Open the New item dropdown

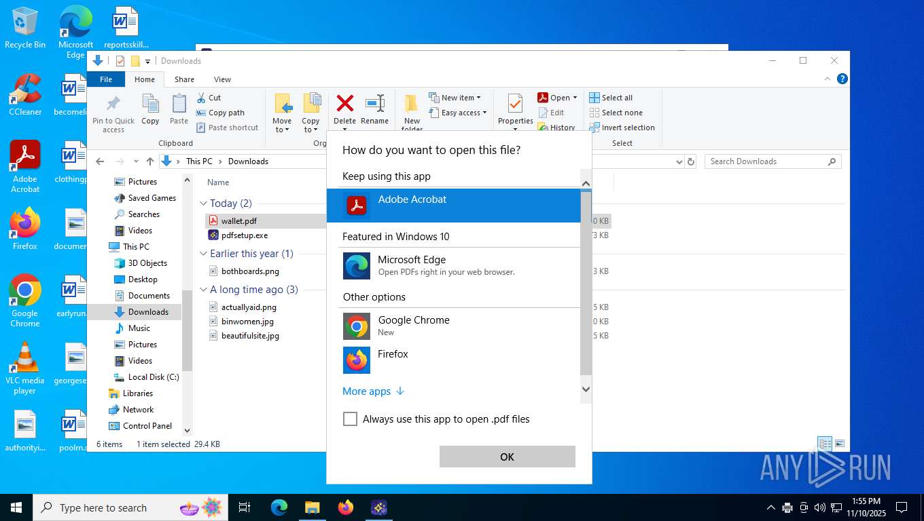tap(455, 98)
